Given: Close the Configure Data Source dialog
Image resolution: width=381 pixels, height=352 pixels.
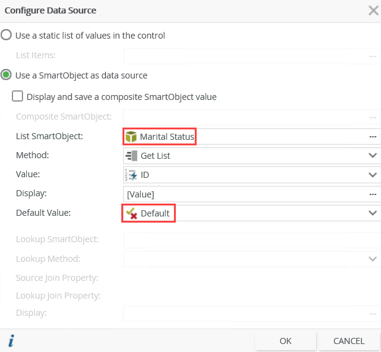Looking at the screenshot, I should pyautogui.click(x=372, y=10).
